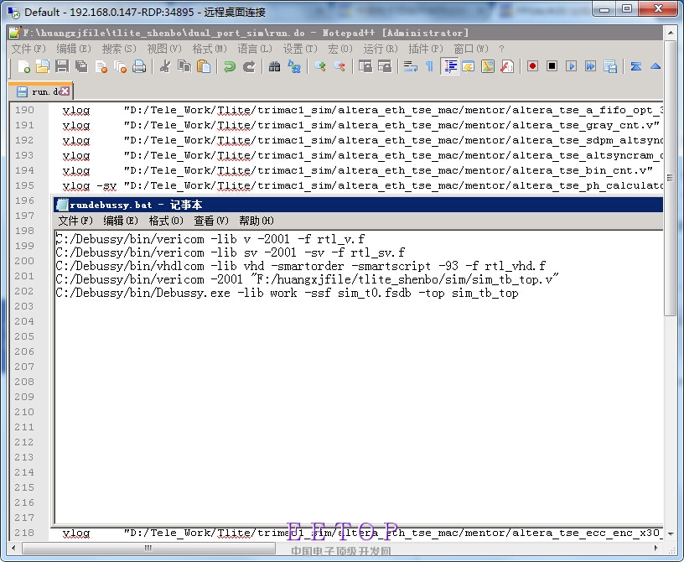Click the green Undo arrow icon
This screenshot has width=684, height=562.
(x=230, y=66)
